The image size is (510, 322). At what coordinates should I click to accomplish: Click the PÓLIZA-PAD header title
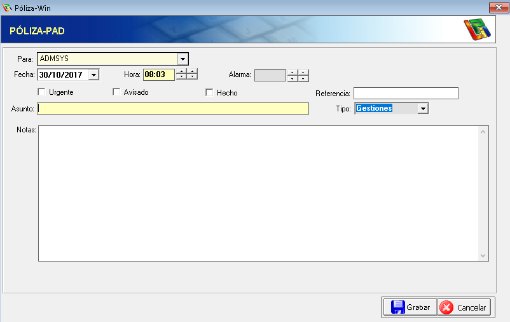(x=37, y=31)
